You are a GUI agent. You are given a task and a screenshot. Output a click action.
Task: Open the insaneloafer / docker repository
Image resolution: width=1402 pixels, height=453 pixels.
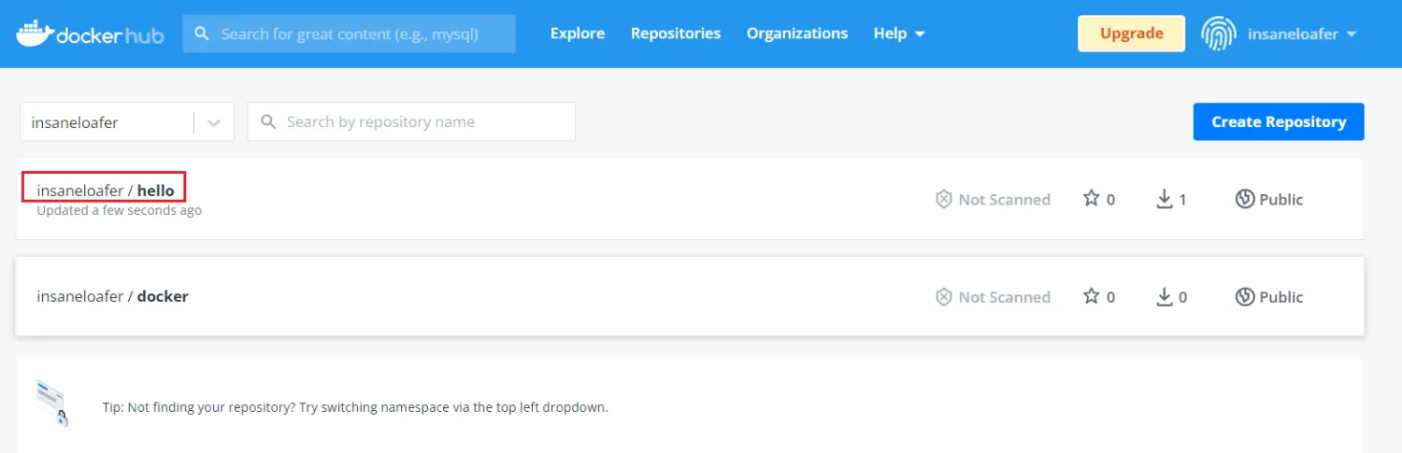click(112, 296)
